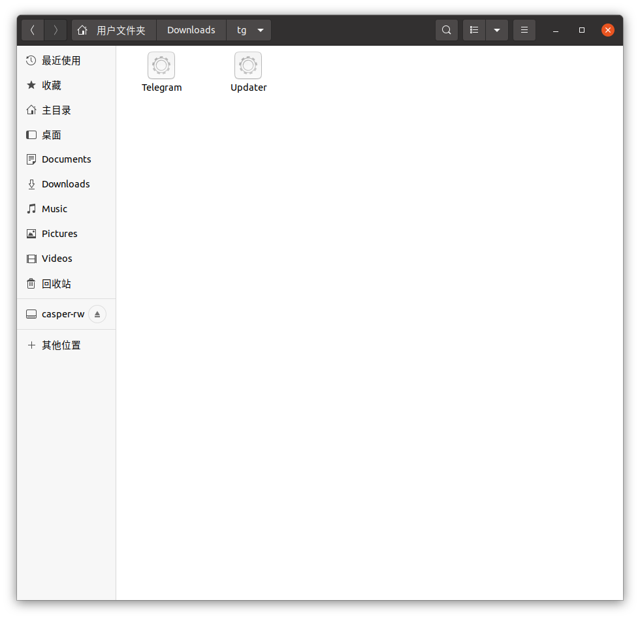The image size is (640, 619).
Task: Open 最近使用 in the sidebar
Action: click(67, 61)
